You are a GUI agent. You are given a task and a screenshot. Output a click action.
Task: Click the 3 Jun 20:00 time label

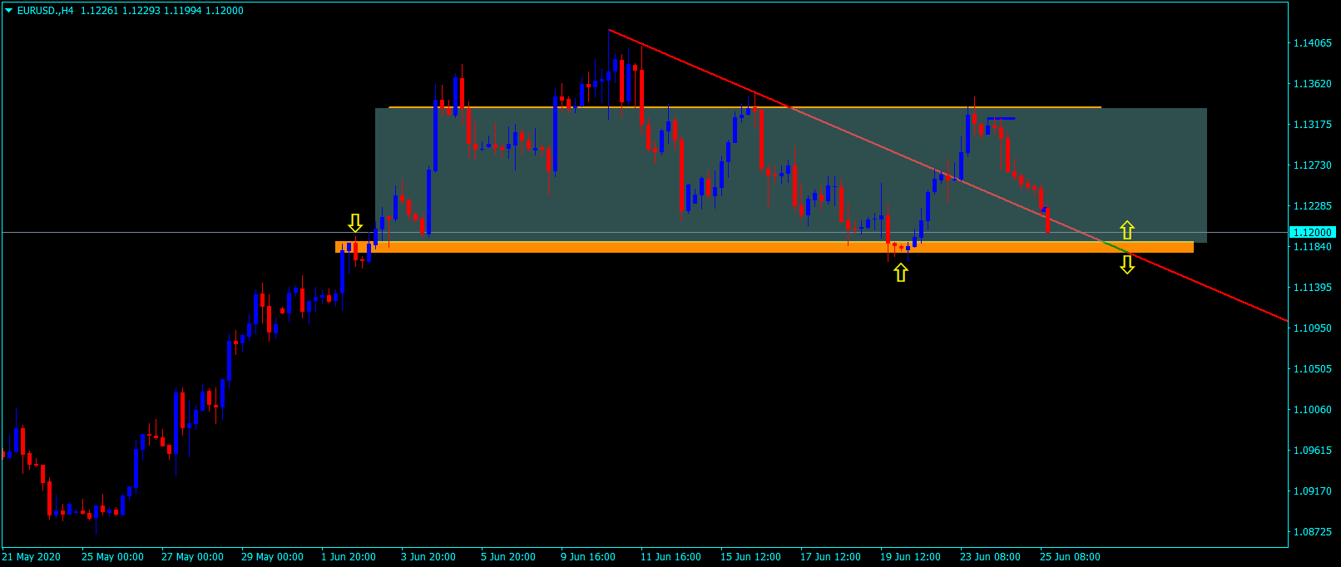[428, 557]
